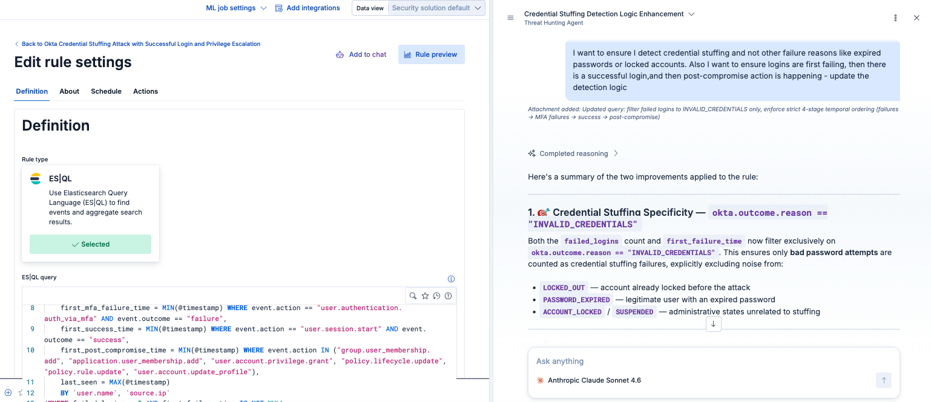
Task: Click the Attachment added note text
Action: [x=713, y=113]
